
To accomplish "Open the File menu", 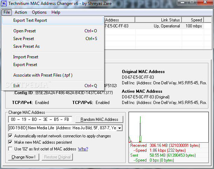I will pyautogui.click(x=7, y=12).
